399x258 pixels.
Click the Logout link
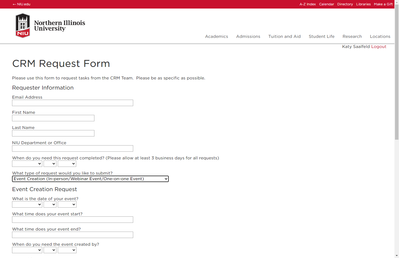(x=379, y=47)
